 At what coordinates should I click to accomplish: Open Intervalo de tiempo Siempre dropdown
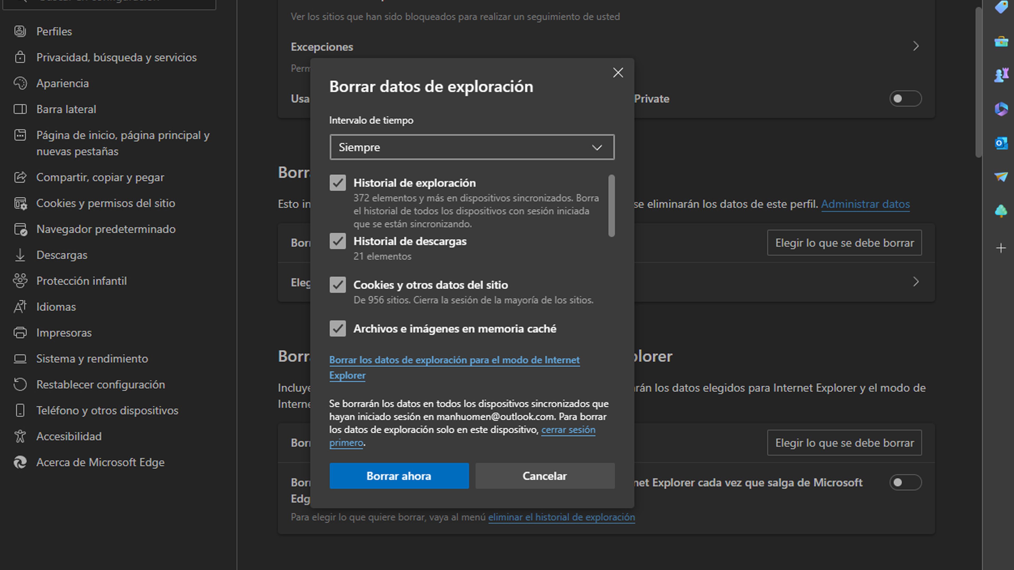pyautogui.click(x=472, y=147)
